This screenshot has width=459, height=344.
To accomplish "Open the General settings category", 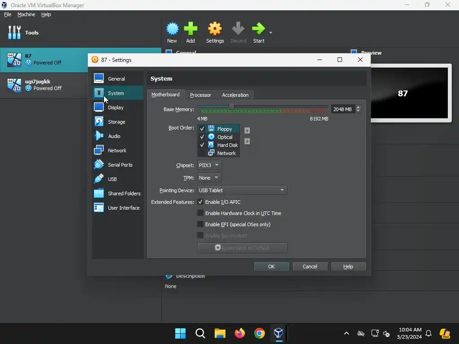I will tap(118, 79).
